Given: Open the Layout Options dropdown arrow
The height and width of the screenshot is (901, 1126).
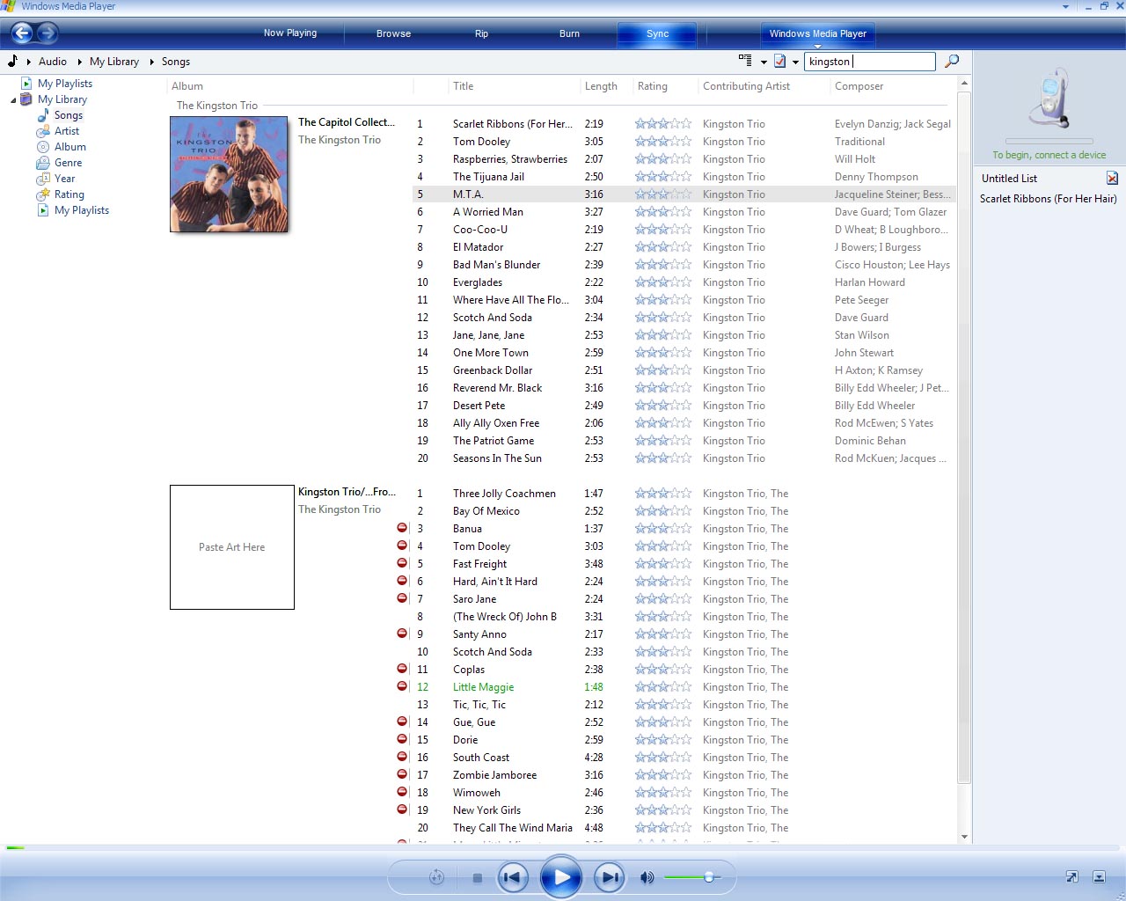Looking at the screenshot, I should [x=764, y=62].
